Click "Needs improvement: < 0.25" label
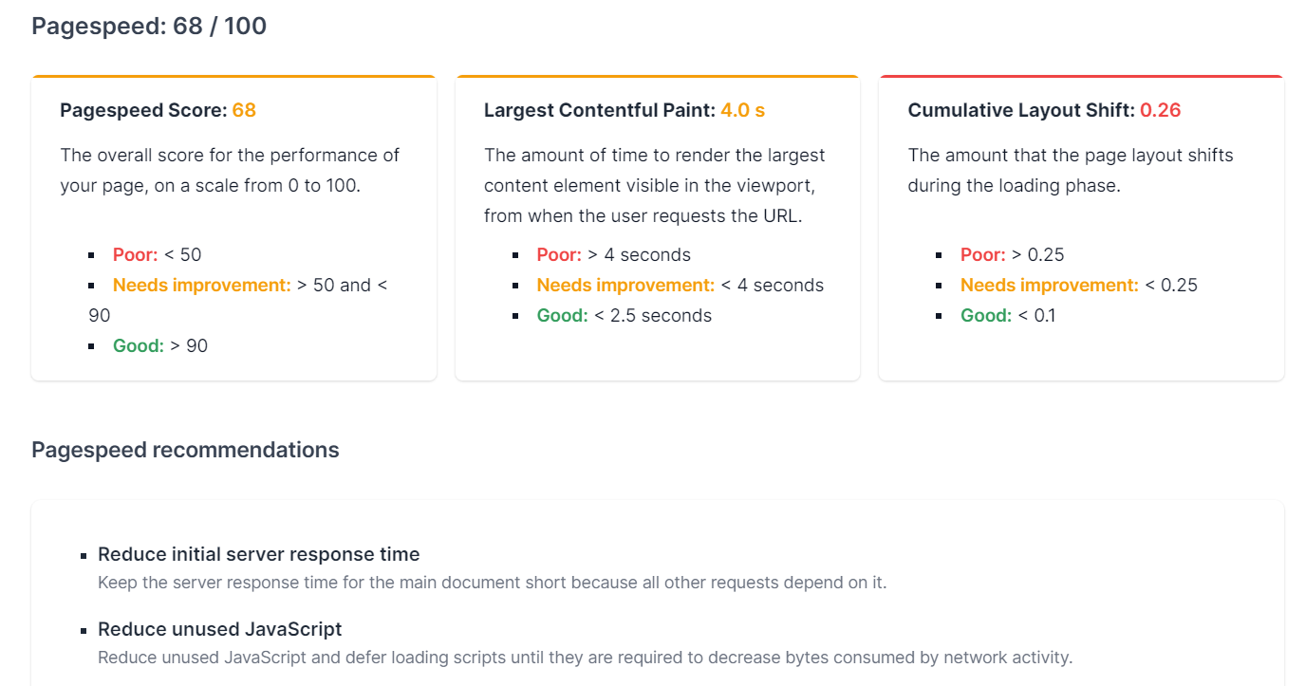The width and height of the screenshot is (1305, 686). 1078,285
